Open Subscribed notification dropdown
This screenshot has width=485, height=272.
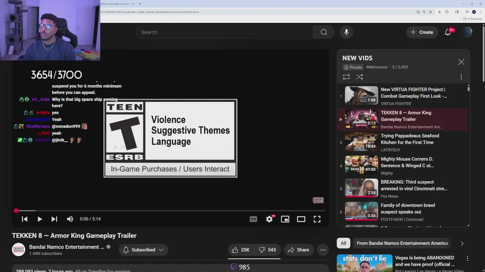tap(143, 250)
